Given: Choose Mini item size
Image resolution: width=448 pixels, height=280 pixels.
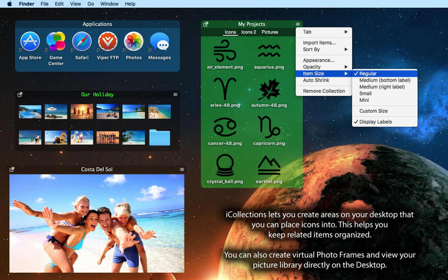Looking at the screenshot, I should 385,100.
